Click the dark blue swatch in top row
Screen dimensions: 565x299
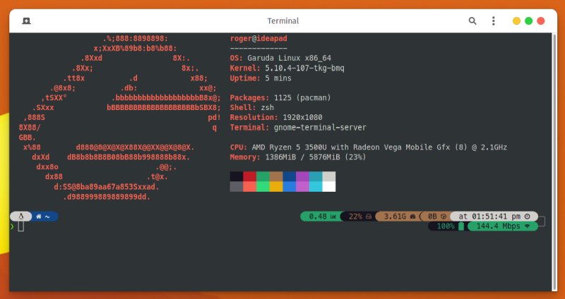290,177
